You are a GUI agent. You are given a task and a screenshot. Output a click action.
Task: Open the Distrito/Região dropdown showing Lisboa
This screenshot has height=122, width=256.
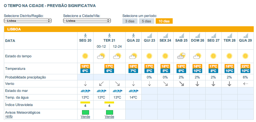tap(28, 21)
